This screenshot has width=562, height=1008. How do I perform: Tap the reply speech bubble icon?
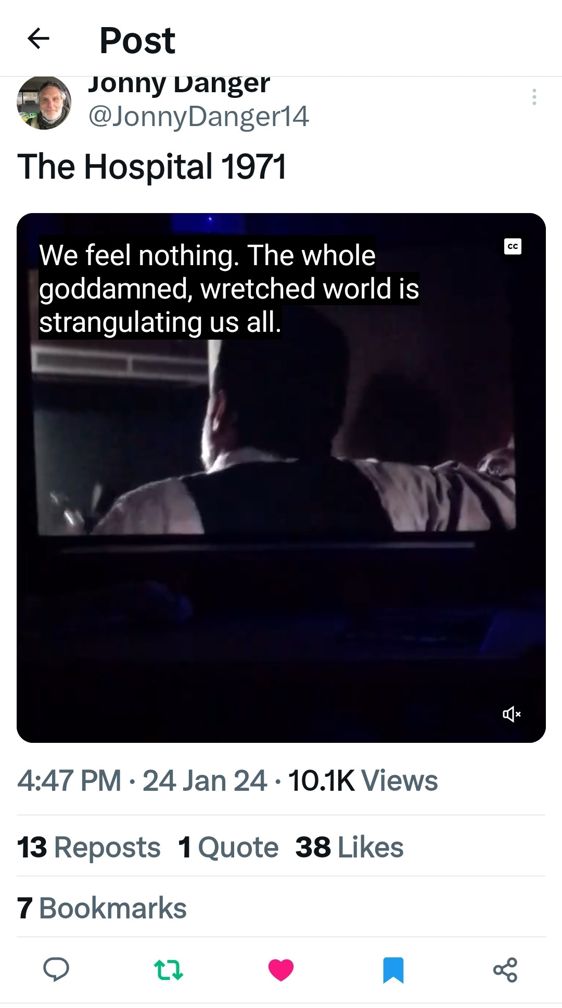[56, 969]
